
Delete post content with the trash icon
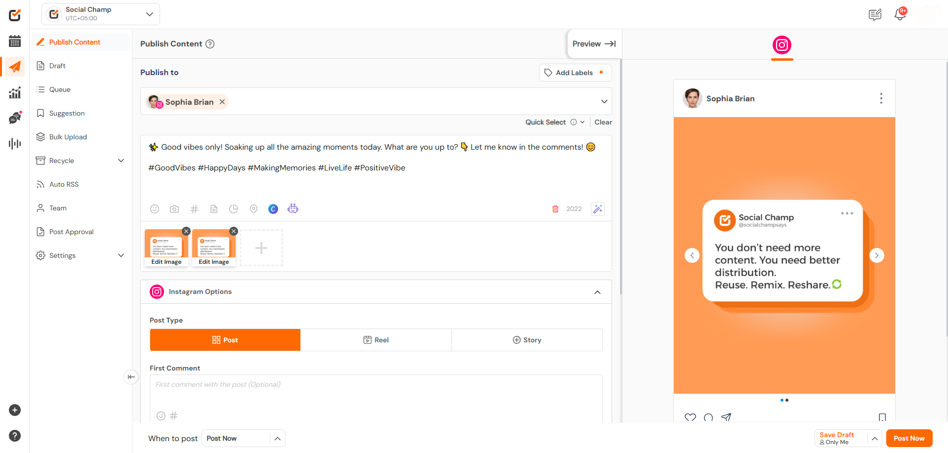(555, 209)
